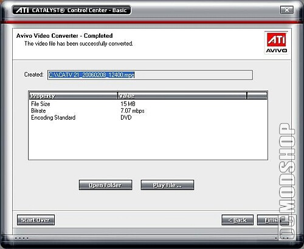Screen dimensions: 304x249
Task: Select the Encoding Standard property row
Action: [148, 118]
